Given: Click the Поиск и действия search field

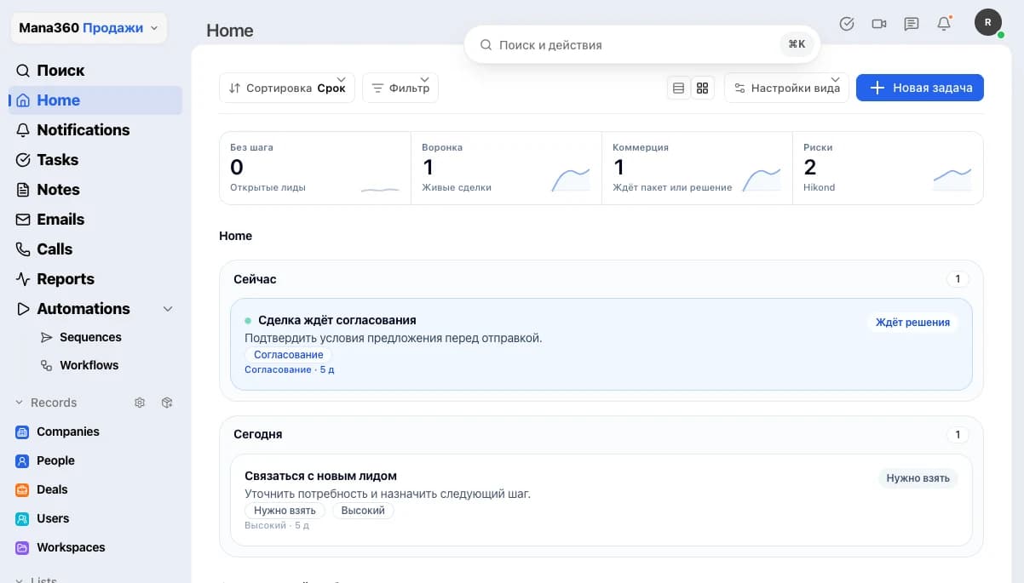Looking at the screenshot, I should (642, 44).
